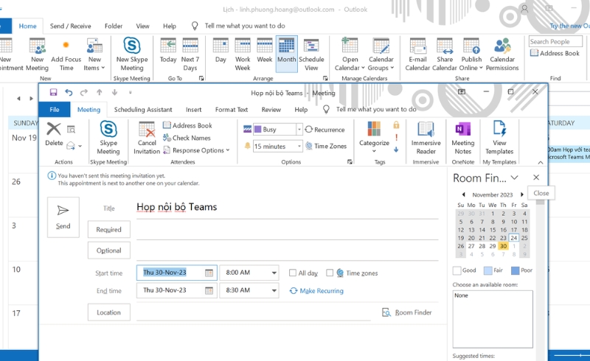Expand the 8:30 AM end time dropdown

274,290
